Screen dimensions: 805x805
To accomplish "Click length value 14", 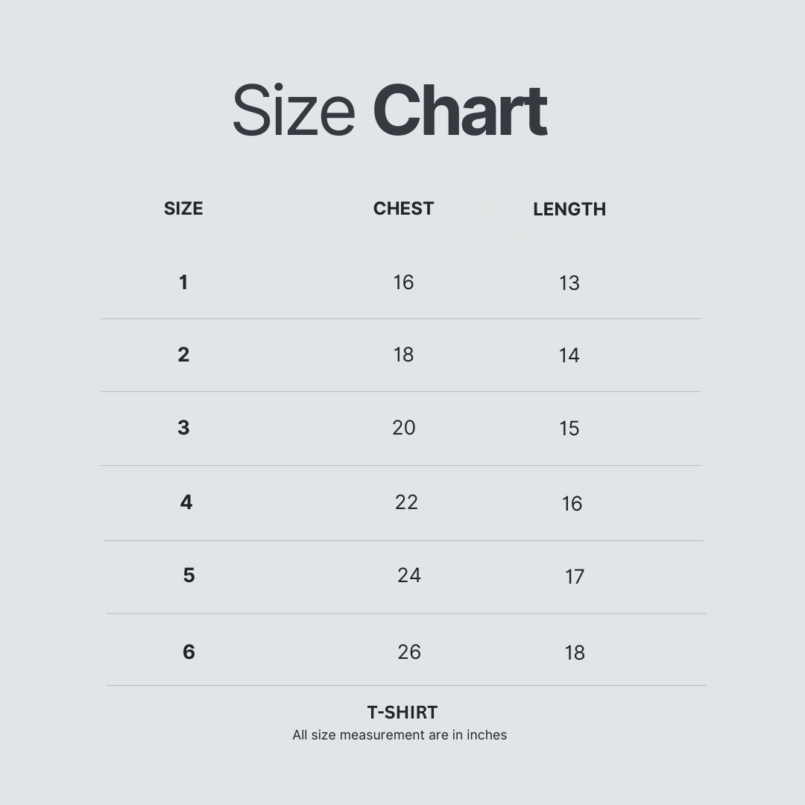I will (x=569, y=356).
